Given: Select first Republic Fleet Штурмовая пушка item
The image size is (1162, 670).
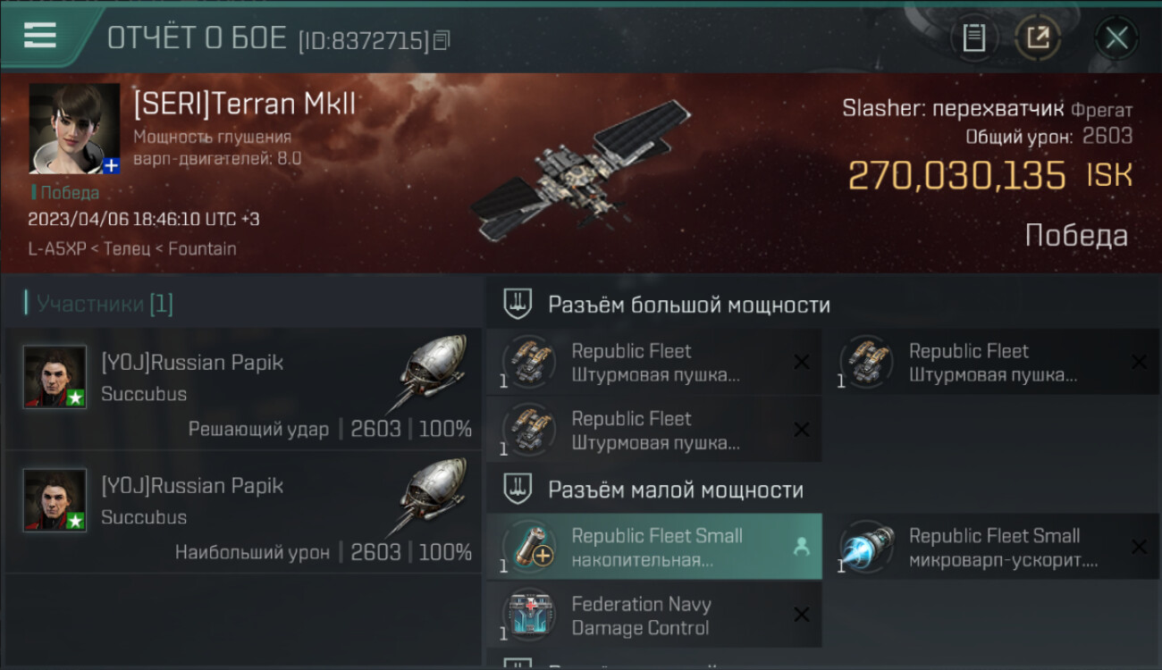Looking at the screenshot, I should point(654,363).
